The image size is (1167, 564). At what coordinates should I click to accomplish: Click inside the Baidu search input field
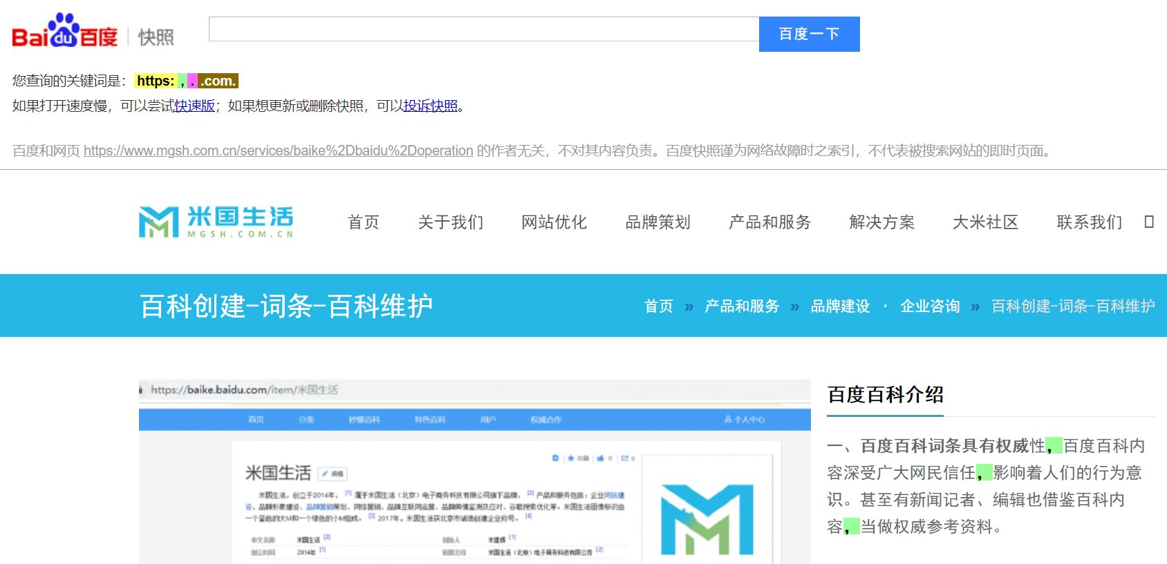coord(483,30)
